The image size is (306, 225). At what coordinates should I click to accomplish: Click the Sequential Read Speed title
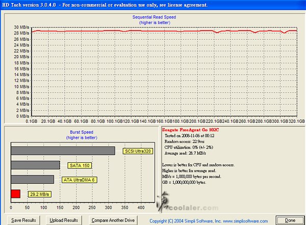click(154, 17)
